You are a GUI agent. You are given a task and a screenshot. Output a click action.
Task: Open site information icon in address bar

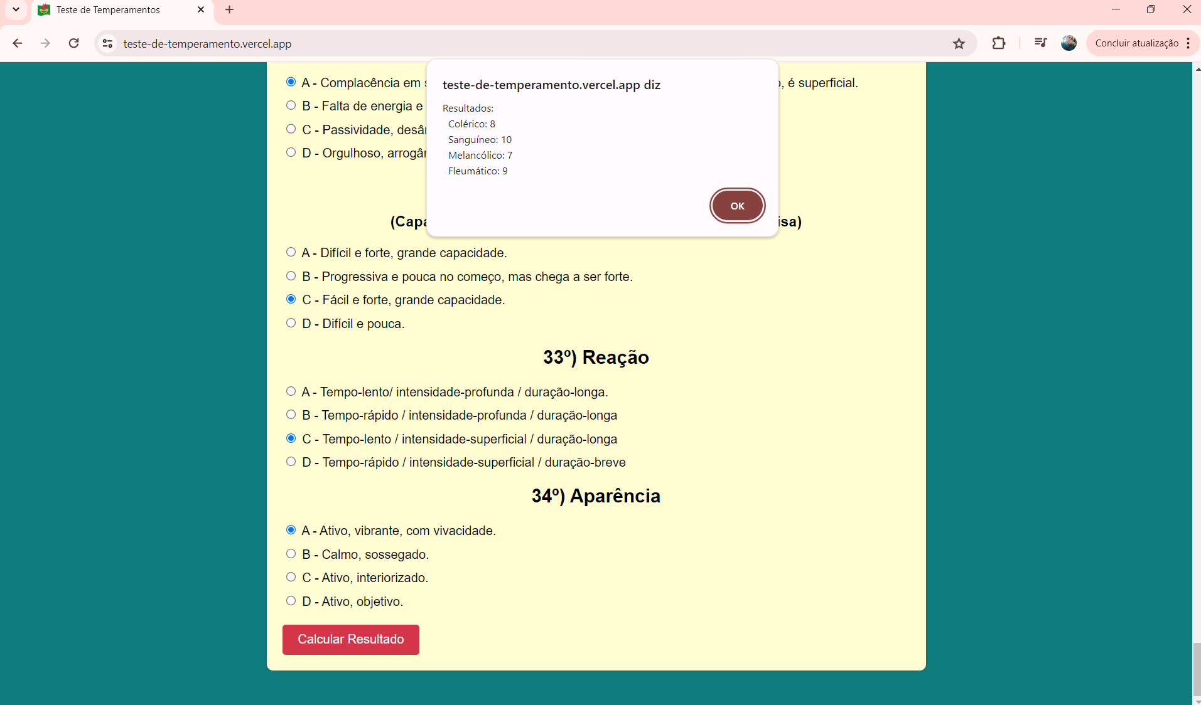pyautogui.click(x=107, y=43)
